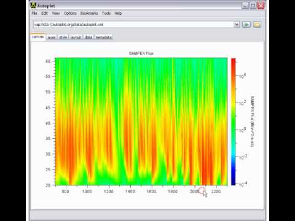Switch to the layout tab
The width and height of the screenshot is (295, 221).
pos(76,37)
